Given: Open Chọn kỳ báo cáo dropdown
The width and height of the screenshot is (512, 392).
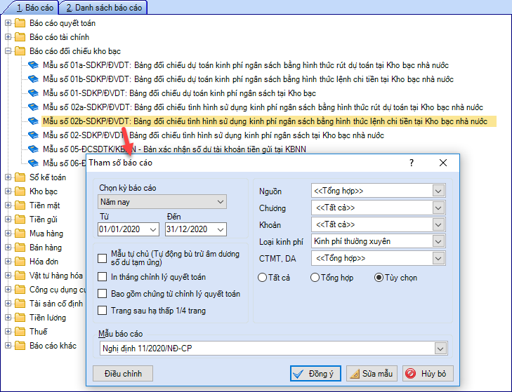Looking at the screenshot, I should [221, 202].
